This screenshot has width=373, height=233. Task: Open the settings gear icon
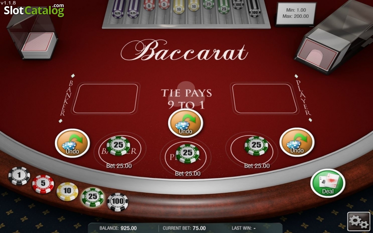359,221
